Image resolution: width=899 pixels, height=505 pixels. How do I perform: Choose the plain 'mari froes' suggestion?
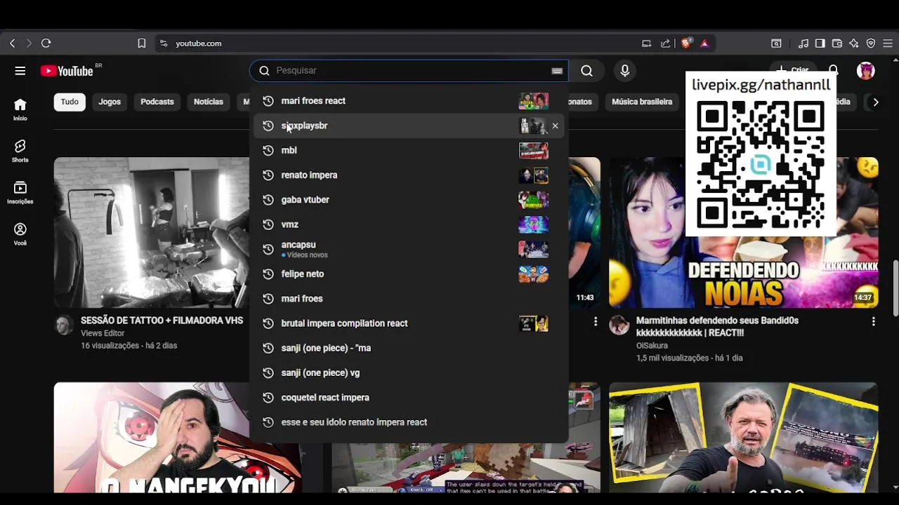pyautogui.click(x=408, y=299)
